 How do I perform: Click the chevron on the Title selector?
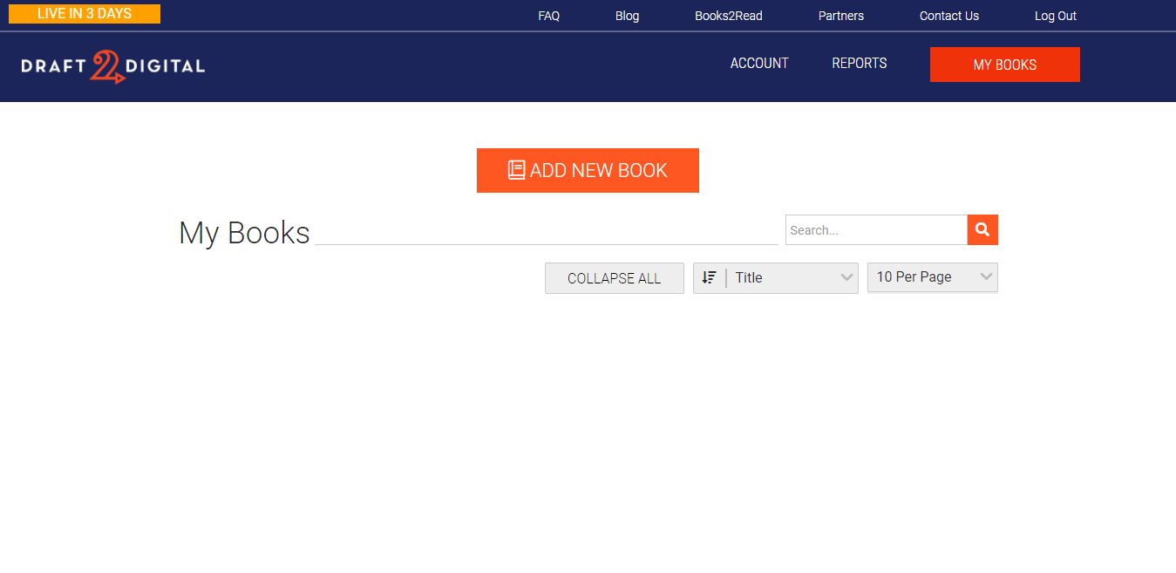(845, 277)
